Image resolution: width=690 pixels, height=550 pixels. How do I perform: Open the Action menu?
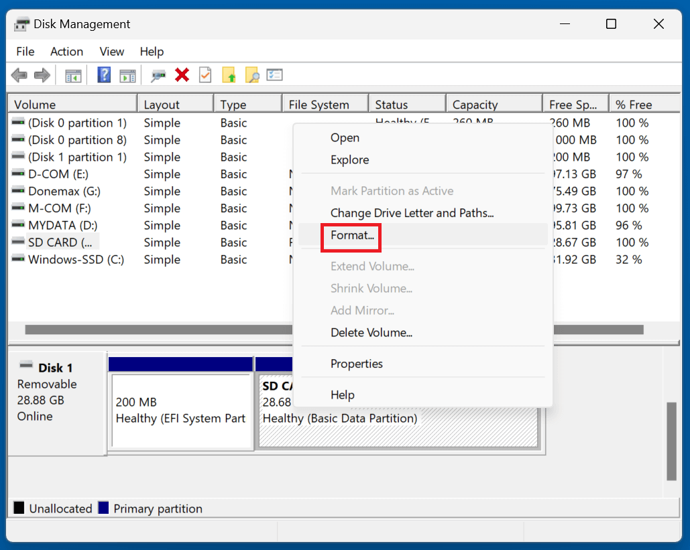click(x=66, y=52)
